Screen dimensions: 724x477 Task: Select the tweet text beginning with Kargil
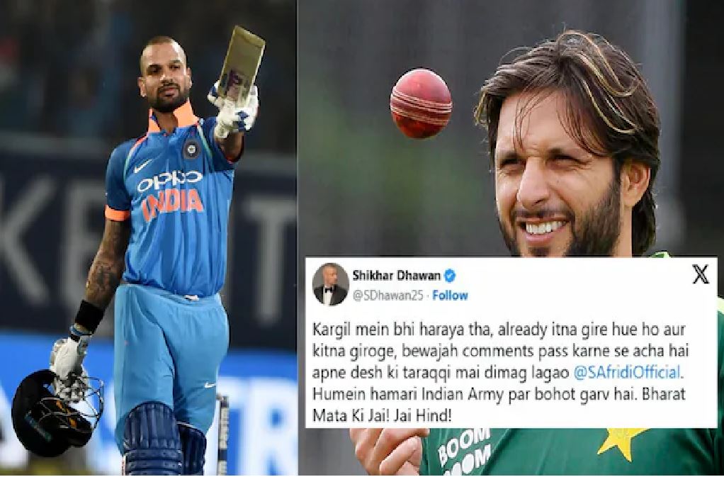[500, 373]
